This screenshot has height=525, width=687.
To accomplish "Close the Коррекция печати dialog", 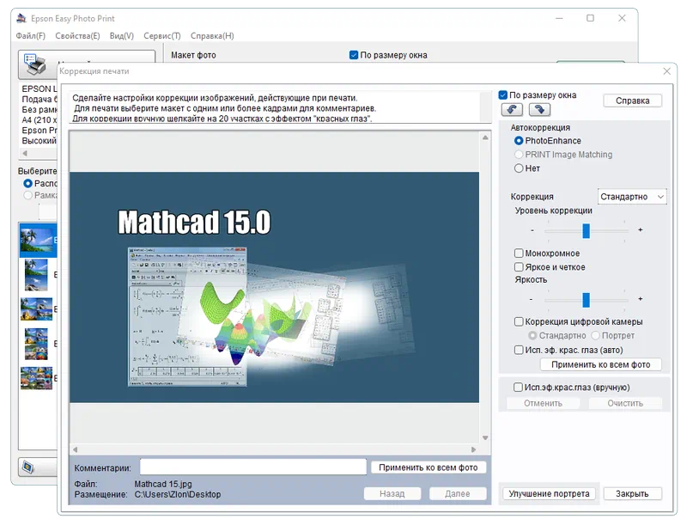I will (x=666, y=71).
